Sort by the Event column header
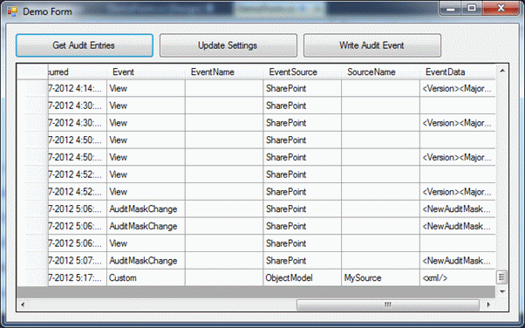The image size is (525, 328). click(x=146, y=72)
